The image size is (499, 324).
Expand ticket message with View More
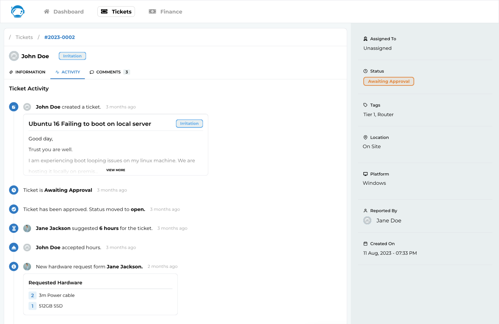point(116,170)
